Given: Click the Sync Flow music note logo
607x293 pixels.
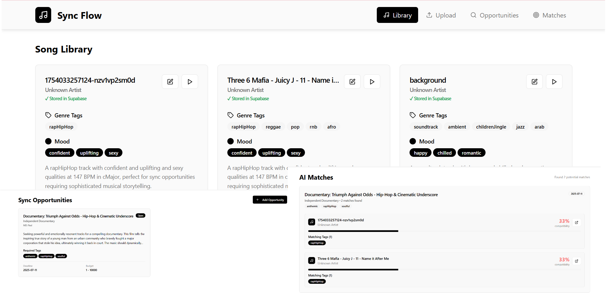Looking at the screenshot, I should [43, 15].
